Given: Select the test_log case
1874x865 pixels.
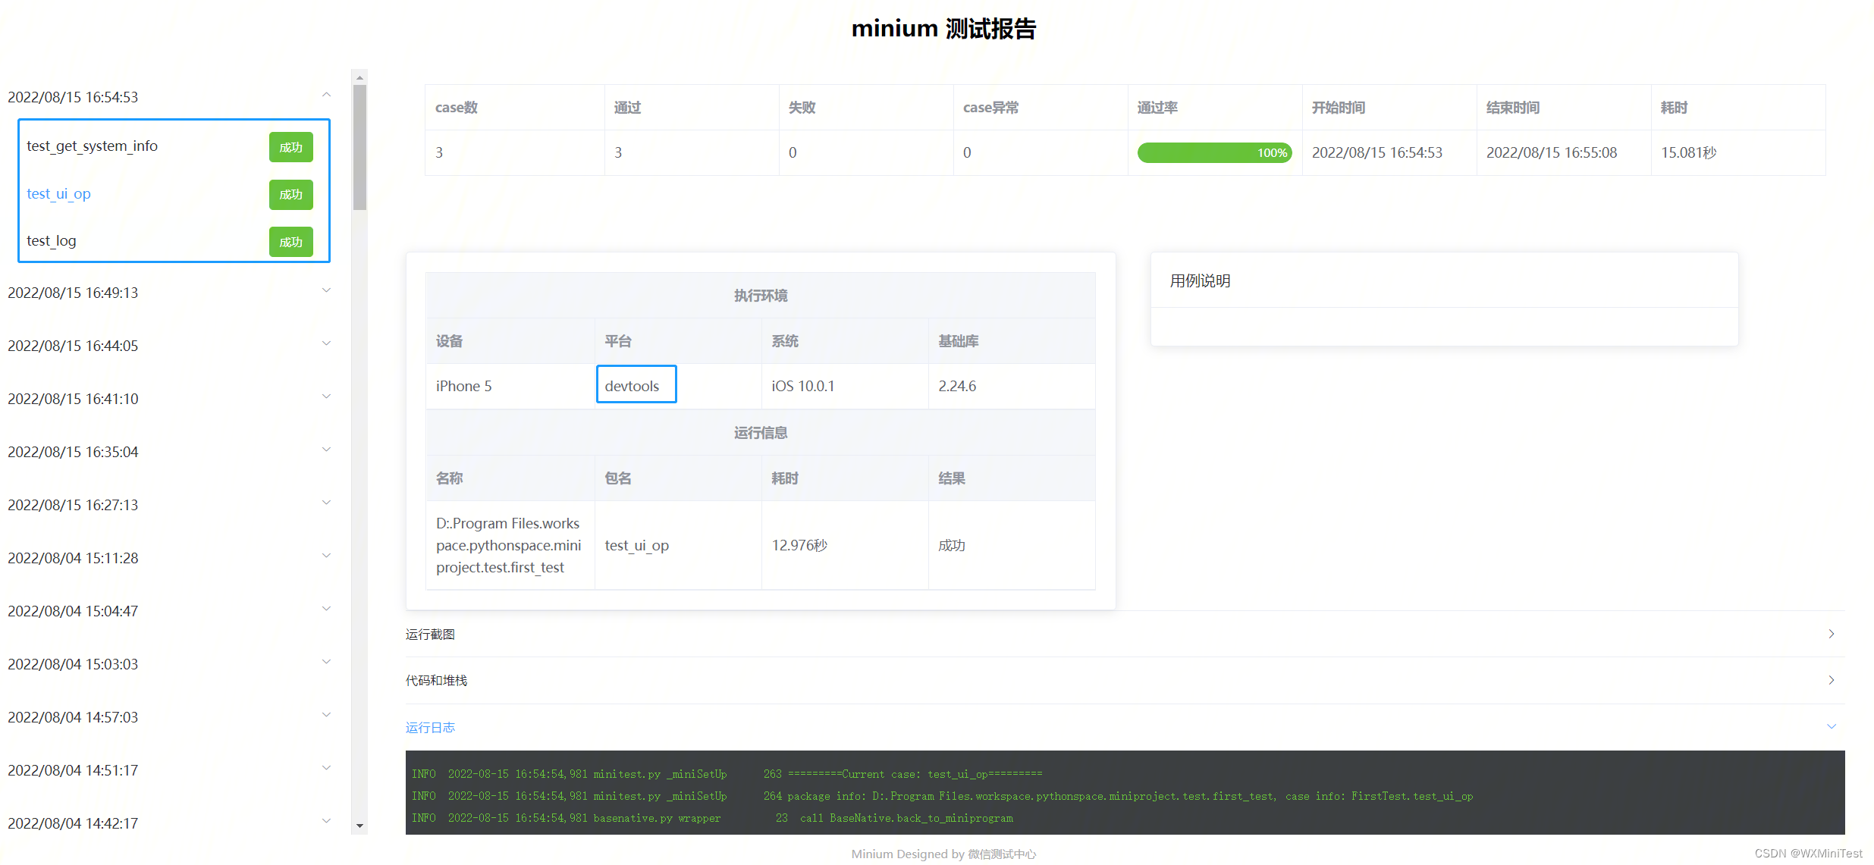Looking at the screenshot, I should coord(52,241).
